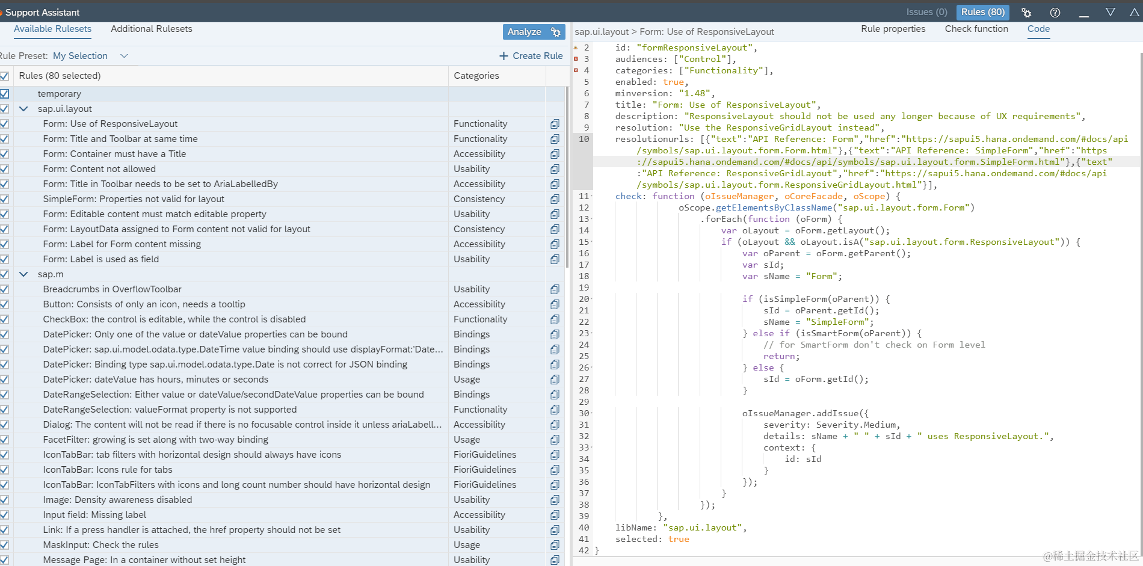Deselect 'MaskInput: Check the rules' checkbox
The image size is (1143, 566).
4,545
